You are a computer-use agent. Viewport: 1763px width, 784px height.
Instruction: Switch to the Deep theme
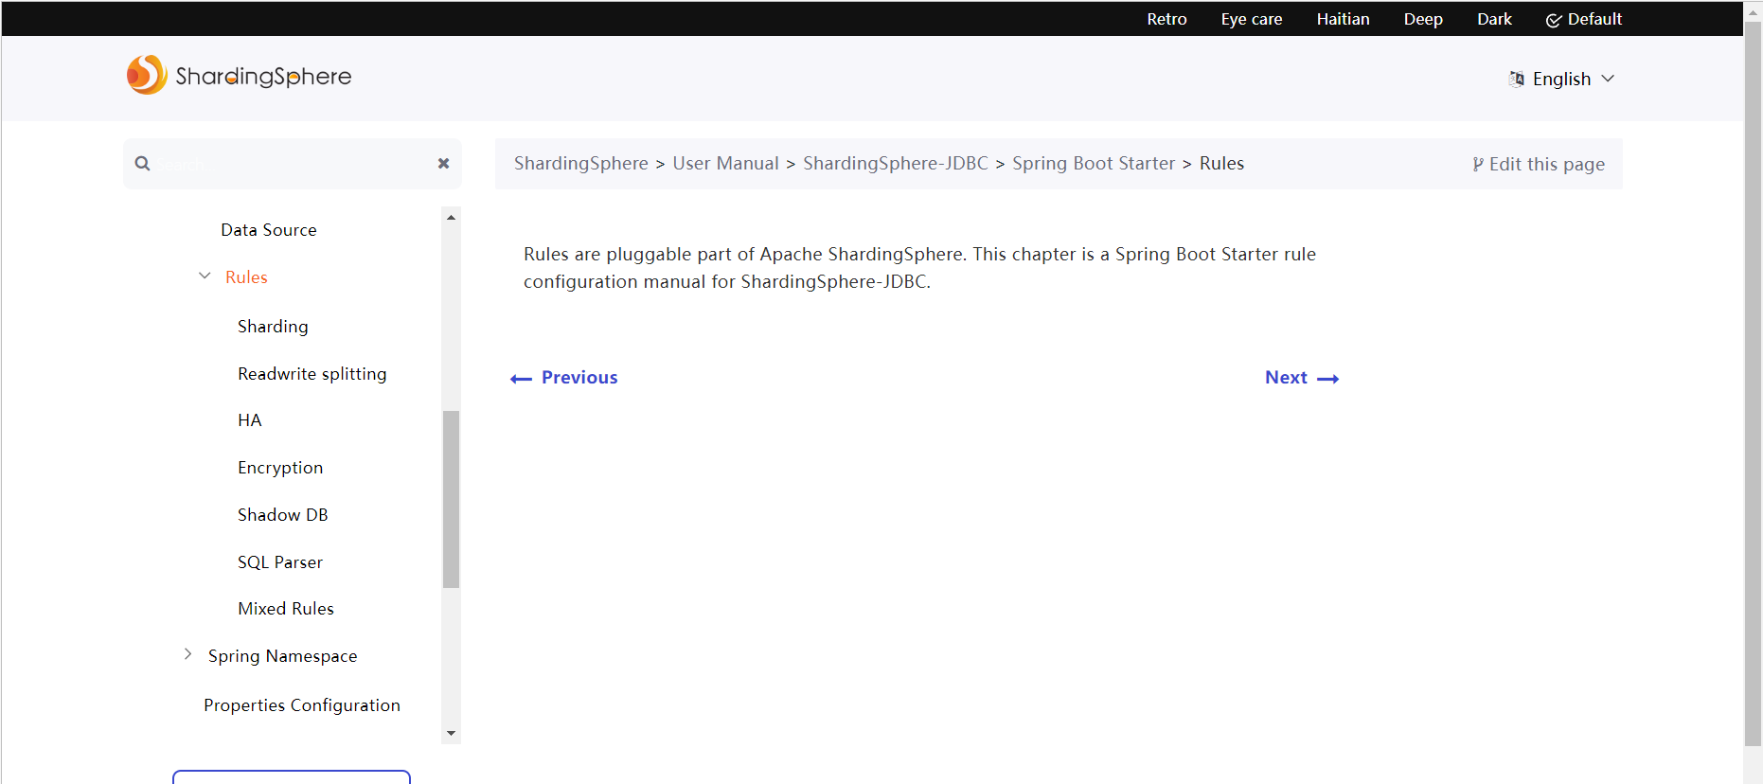pyautogui.click(x=1423, y=19)
